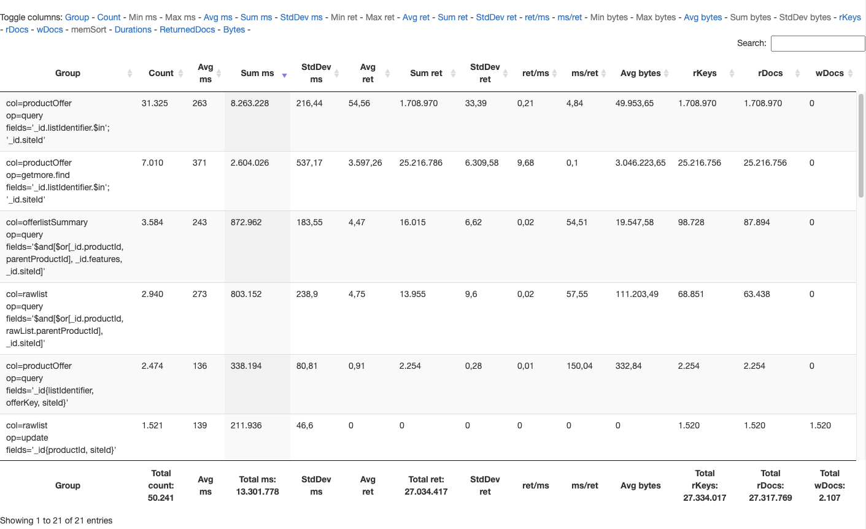The width and height of the screenshot is (866, 529).
Task: Toggle the Avg bytes column link
Action: 703,17
